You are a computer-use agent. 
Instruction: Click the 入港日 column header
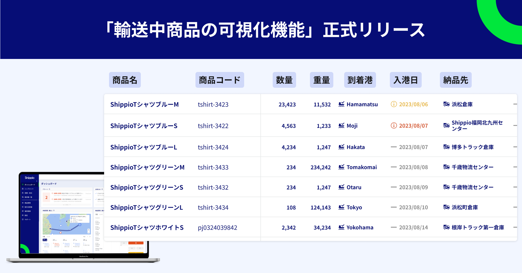pyautogui.click(x=406, y=80)
